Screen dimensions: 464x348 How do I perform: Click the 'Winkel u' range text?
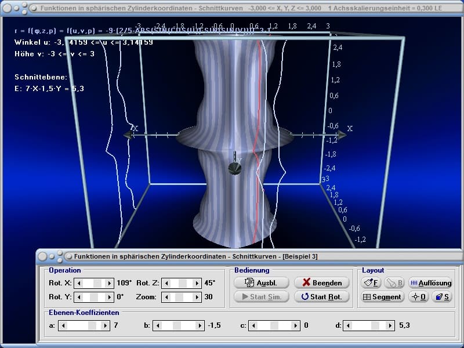[84, 42]
